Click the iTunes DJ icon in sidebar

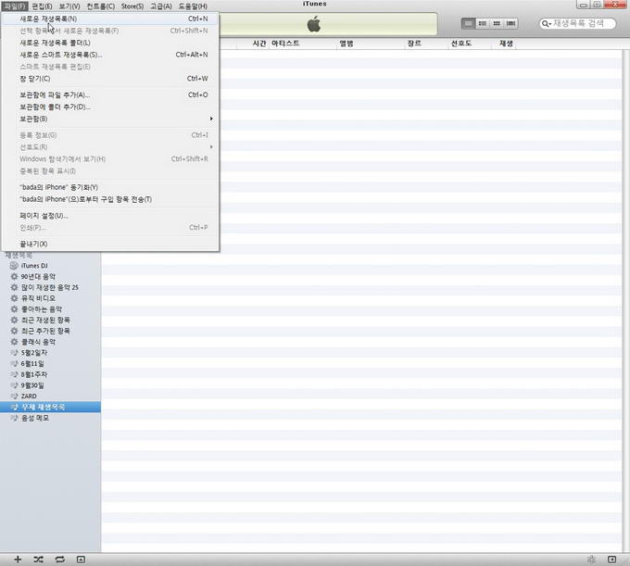tap(14, 266)
